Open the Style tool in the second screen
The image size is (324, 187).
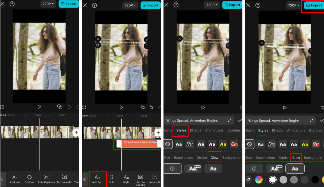coord(126,179)
